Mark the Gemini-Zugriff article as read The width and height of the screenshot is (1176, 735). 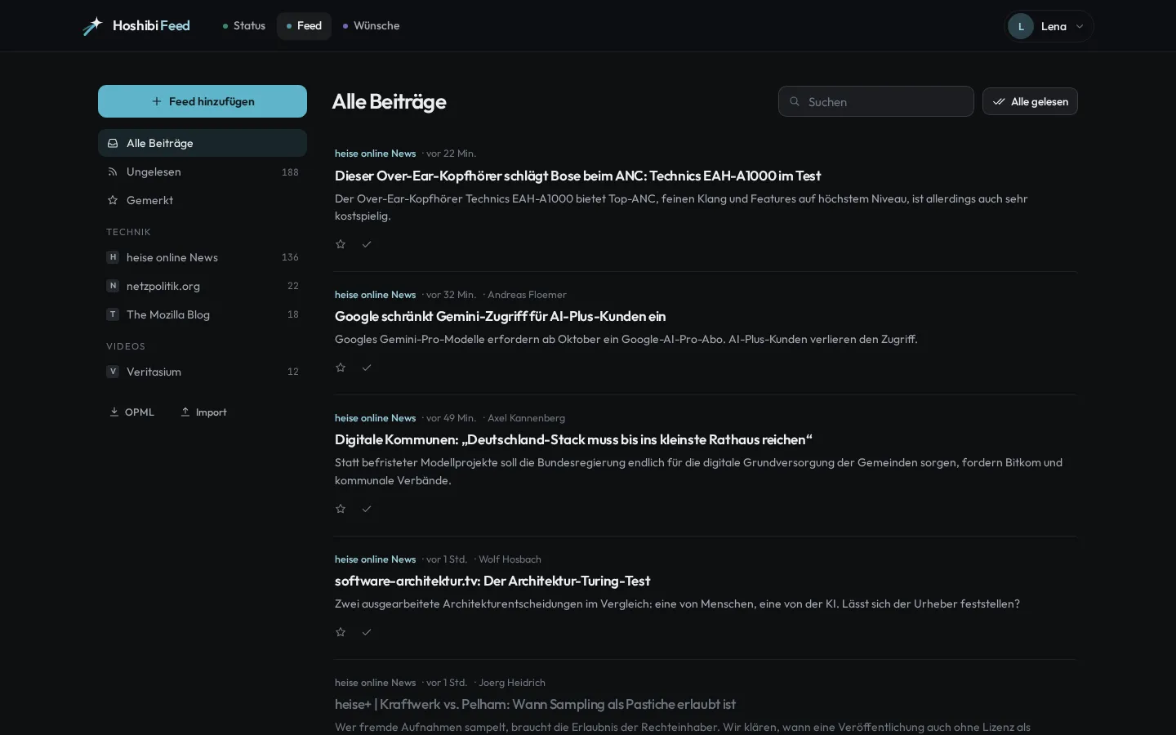tap(367, 367)
